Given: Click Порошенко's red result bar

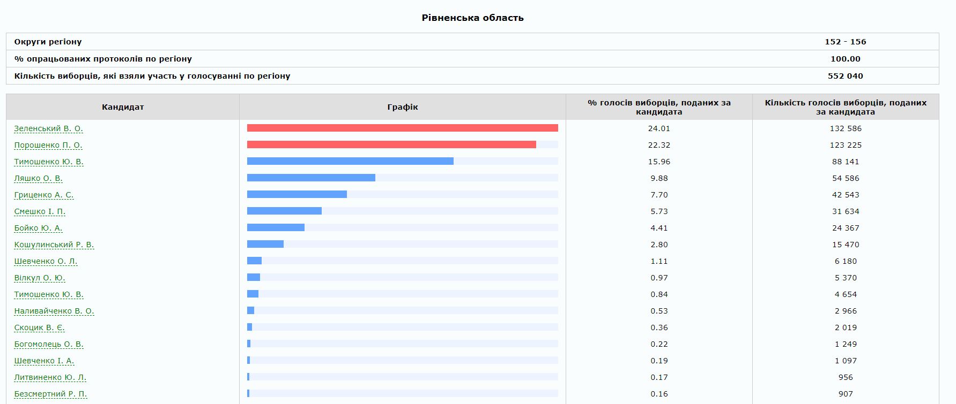Looking at the screenshot, I should [x=391, y=144].
